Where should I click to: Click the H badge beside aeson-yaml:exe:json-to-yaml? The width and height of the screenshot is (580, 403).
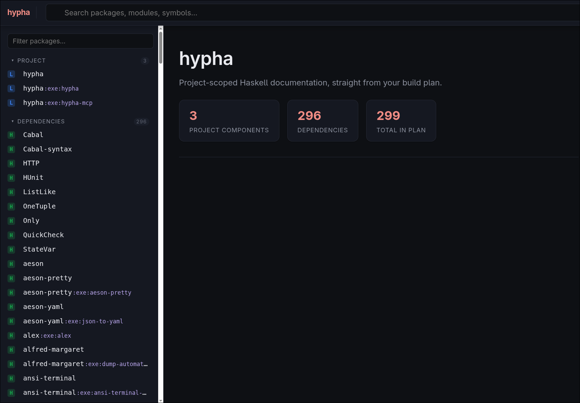click(x=11, y=321)
